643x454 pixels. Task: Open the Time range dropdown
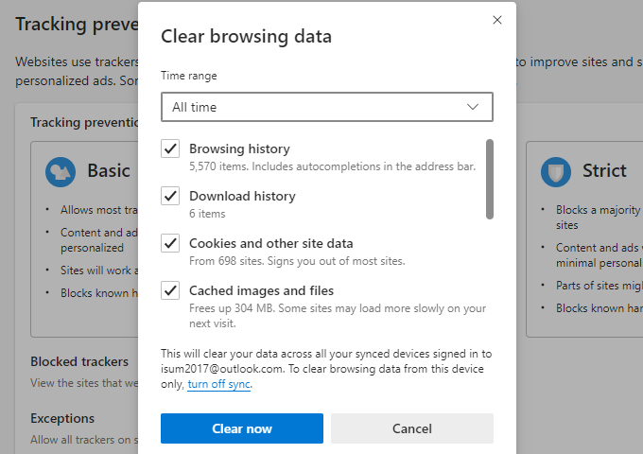327,107
